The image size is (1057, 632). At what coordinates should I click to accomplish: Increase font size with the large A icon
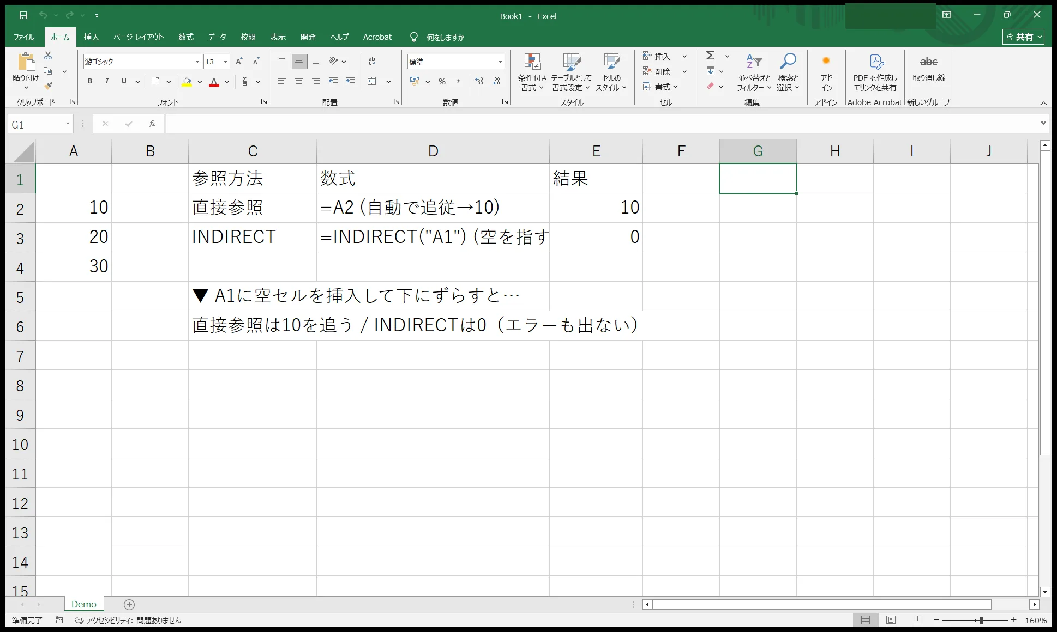239,62
